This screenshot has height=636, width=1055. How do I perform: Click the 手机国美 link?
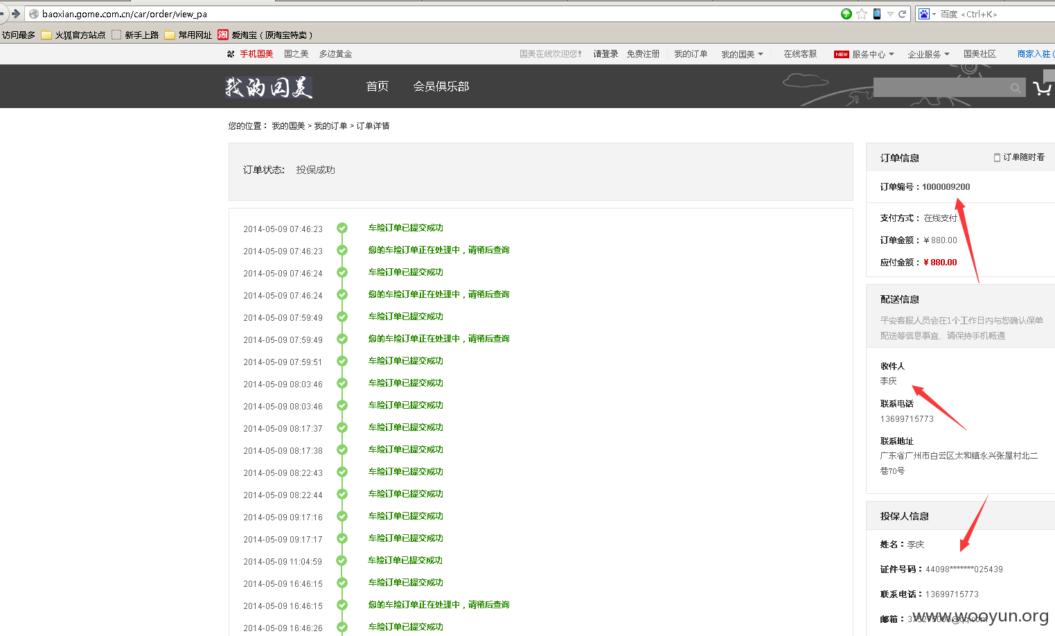click(256, 54)
